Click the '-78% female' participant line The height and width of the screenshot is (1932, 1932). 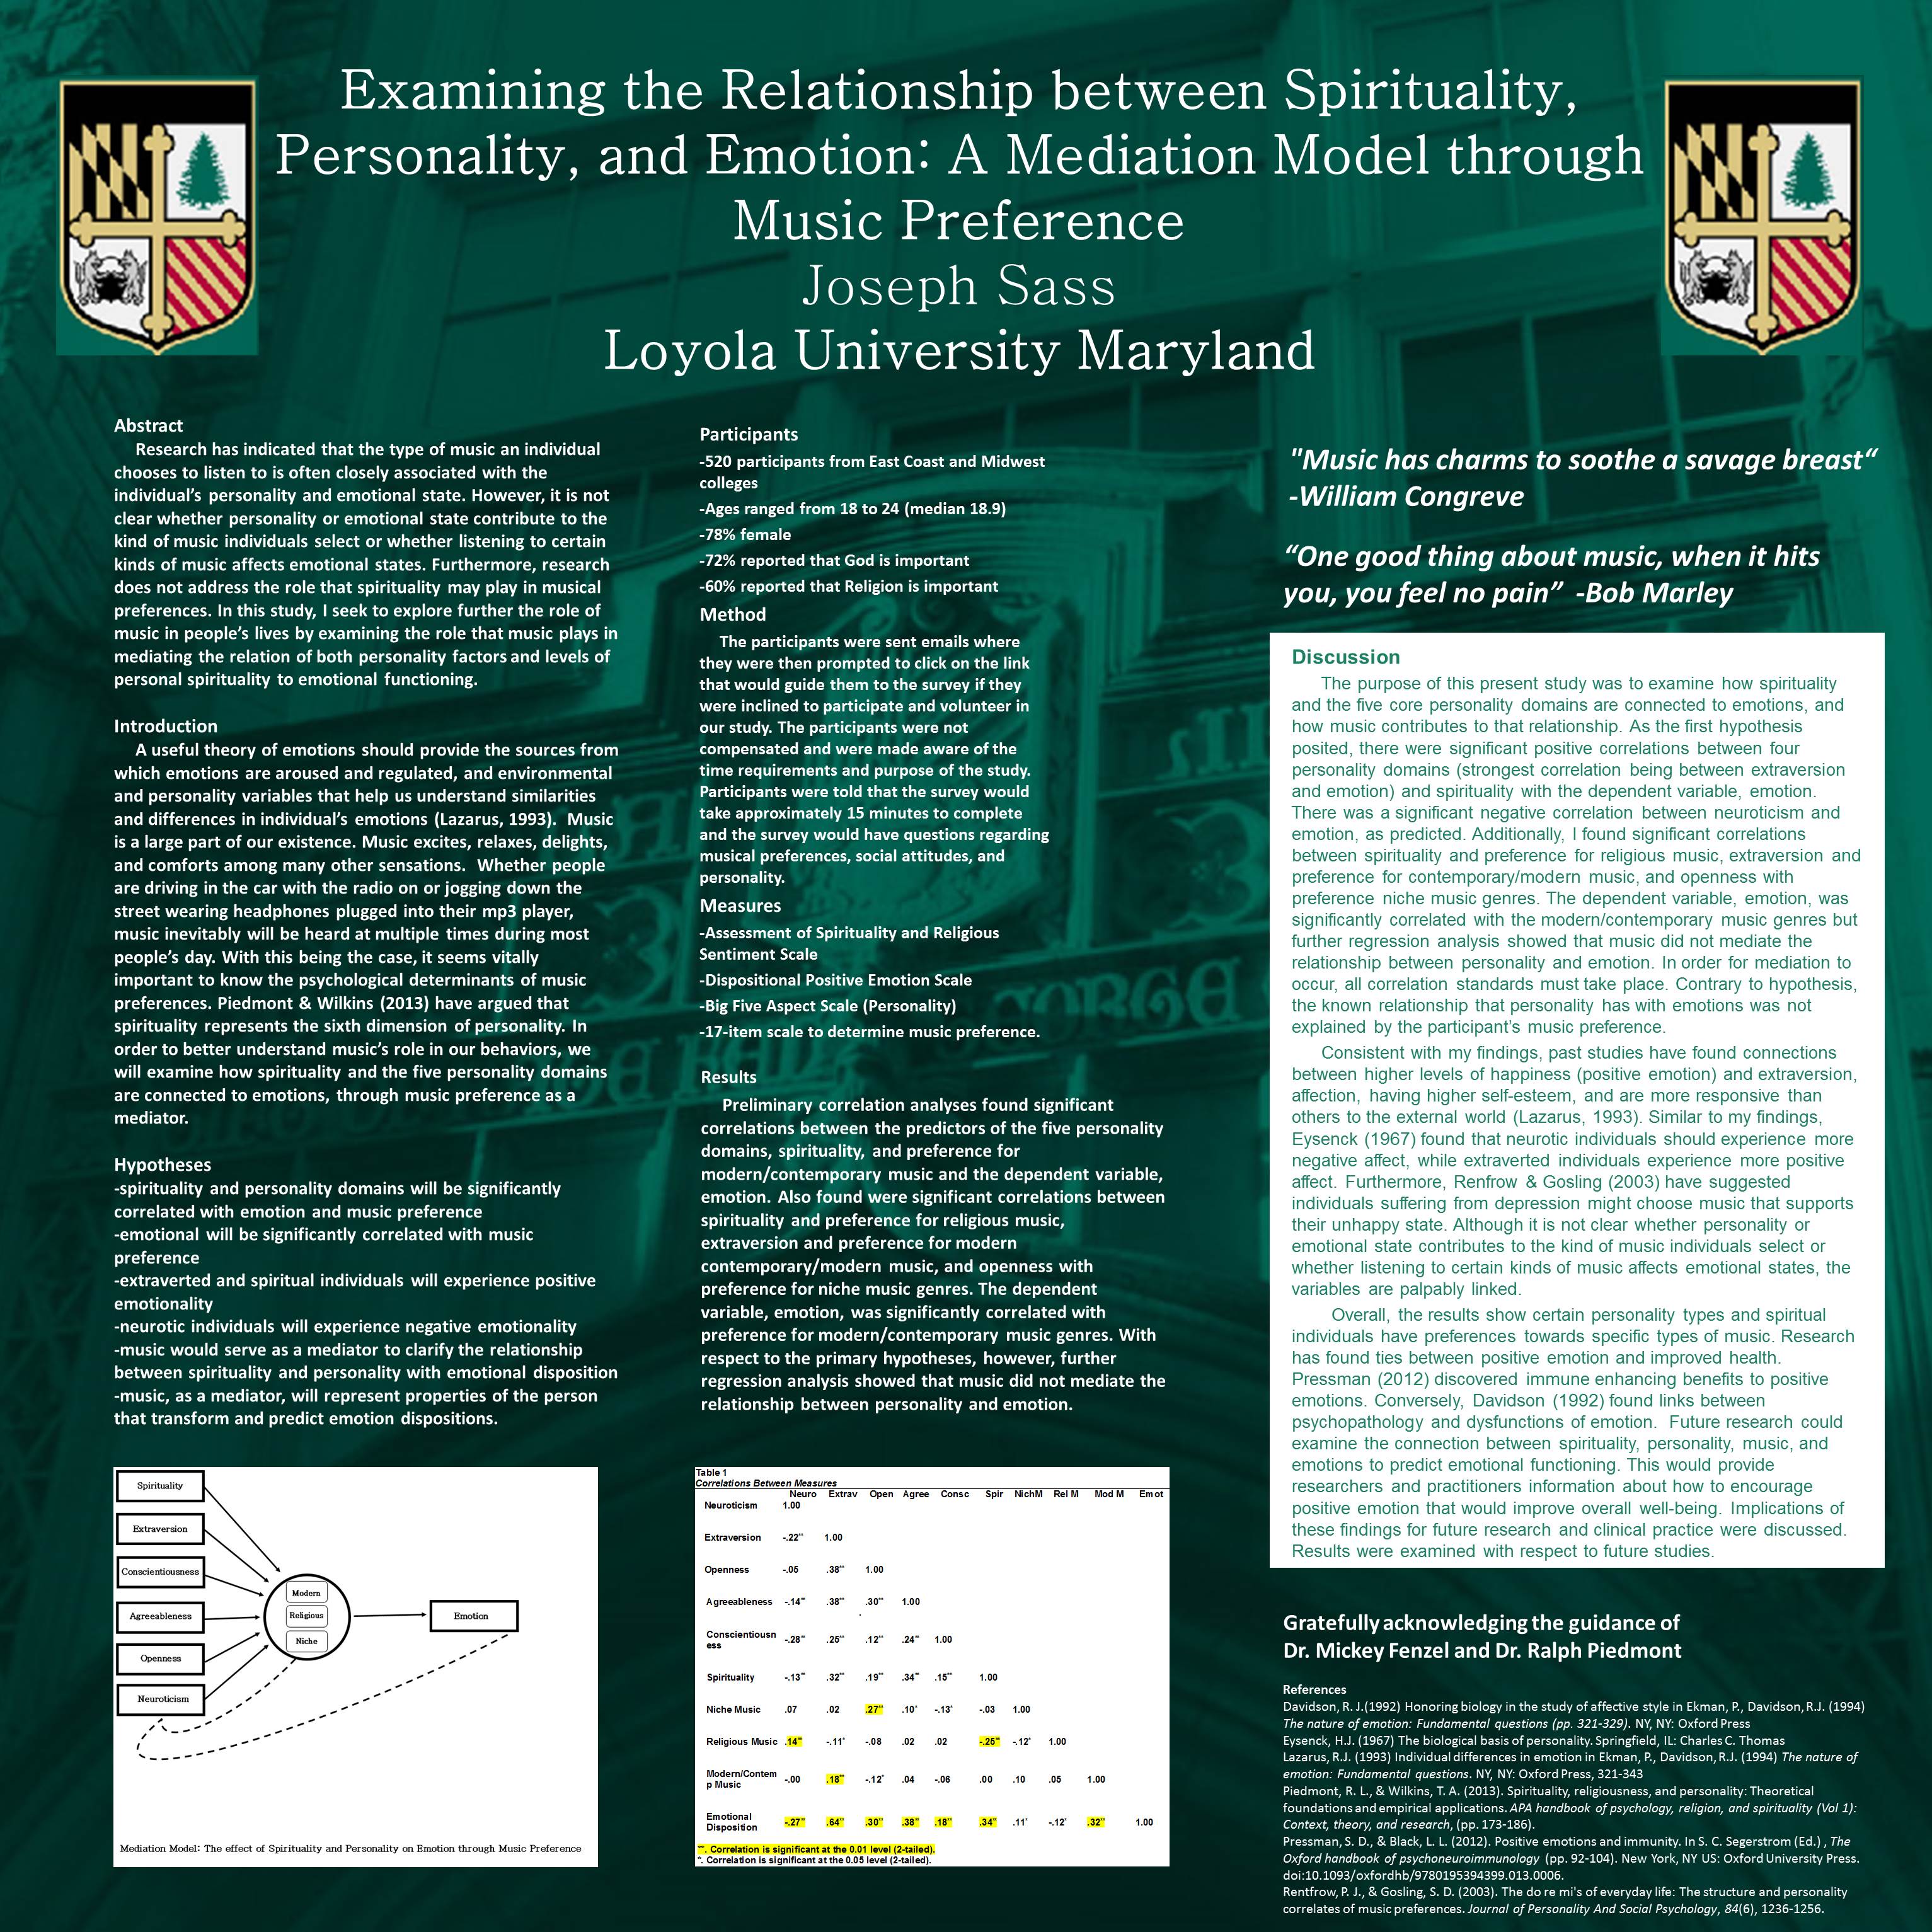[x=745, y=535]
